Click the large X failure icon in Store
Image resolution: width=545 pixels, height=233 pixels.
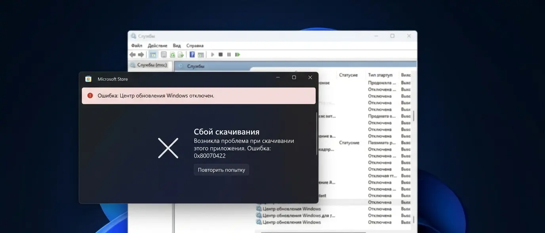pos(168,148)
